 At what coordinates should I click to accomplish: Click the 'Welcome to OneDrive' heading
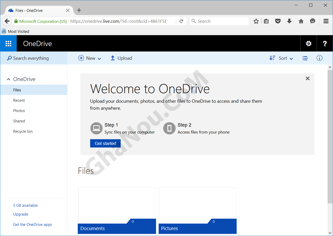[150, 89]
